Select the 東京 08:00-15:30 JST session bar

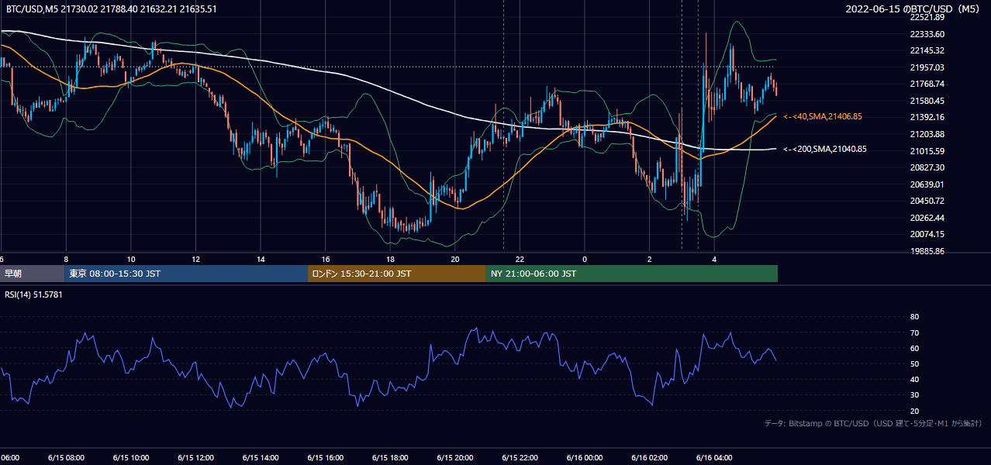[x=186, y=274]
